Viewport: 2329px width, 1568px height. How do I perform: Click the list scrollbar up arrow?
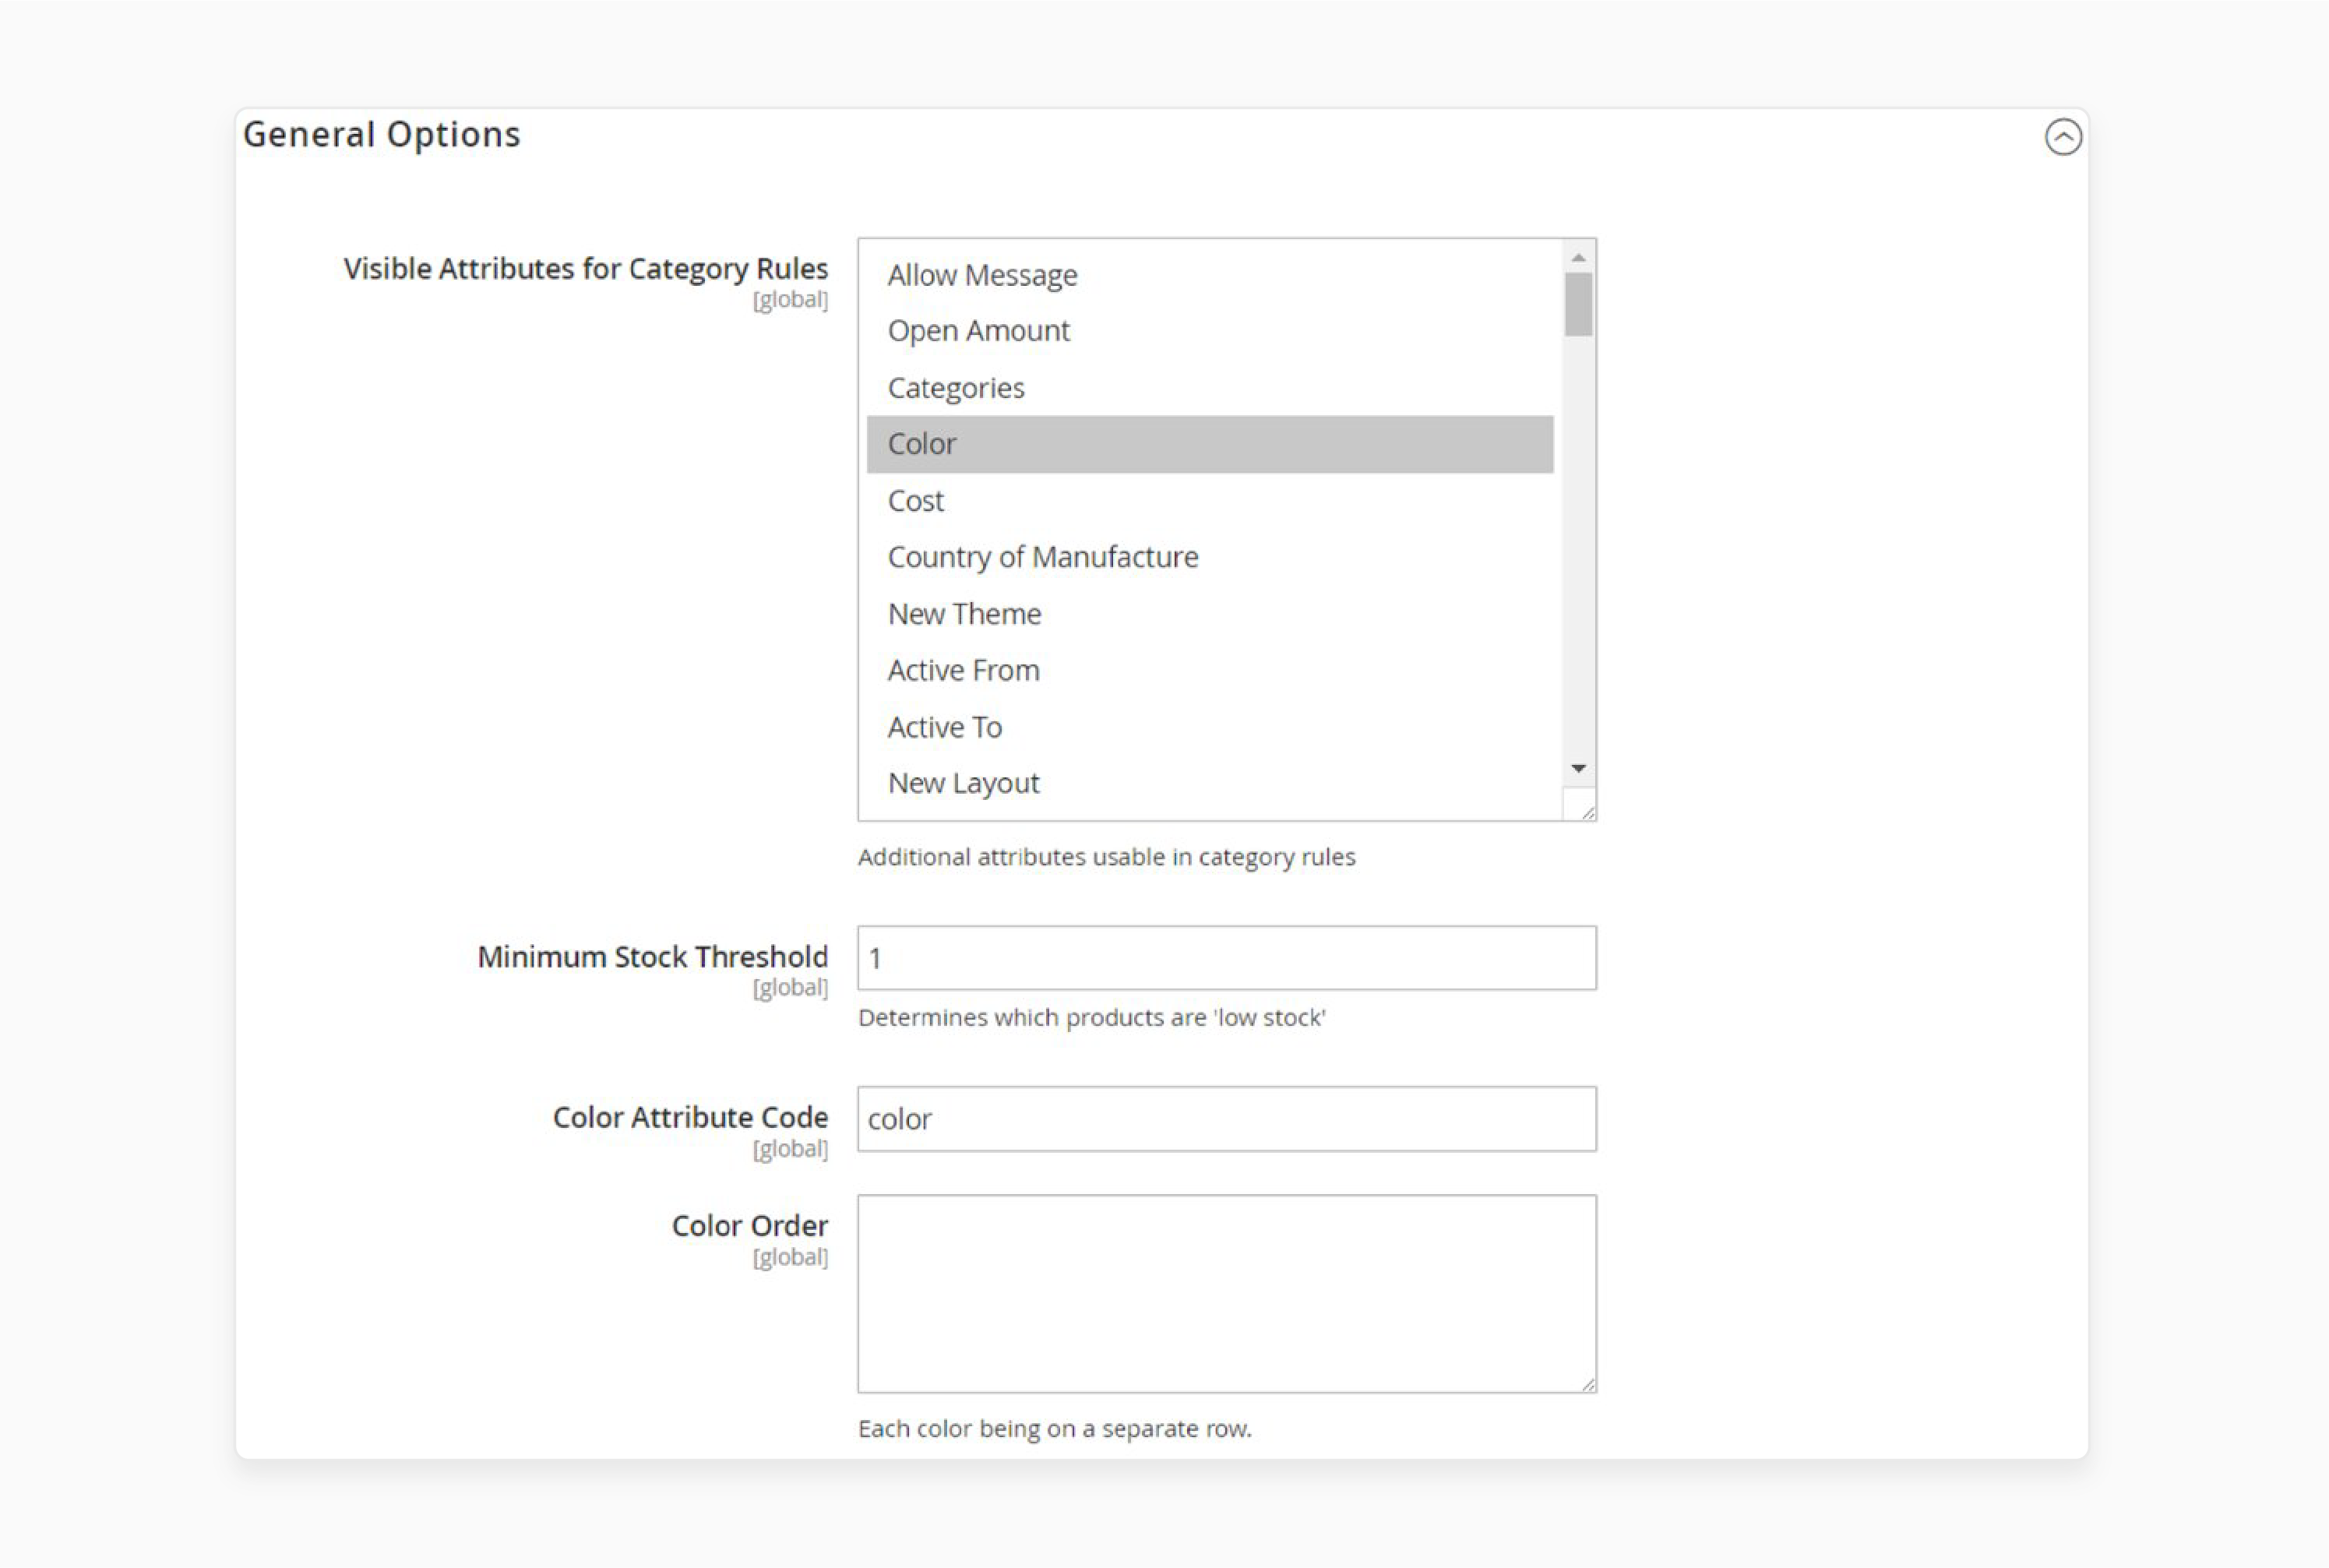click(x=1578, y=258)
